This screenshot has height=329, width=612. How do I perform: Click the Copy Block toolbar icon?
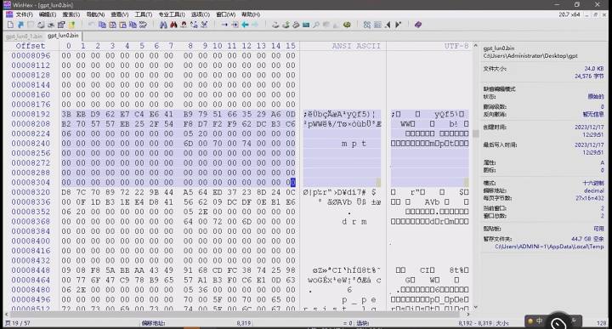pos(102,25)
